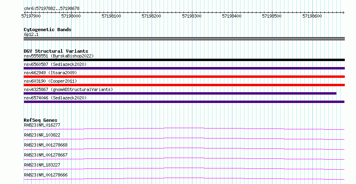Select the magenta RAB23|NM_001278667 intron line
Image resolution: width=356 pixels, height=184 pixels.
point(184,158)
